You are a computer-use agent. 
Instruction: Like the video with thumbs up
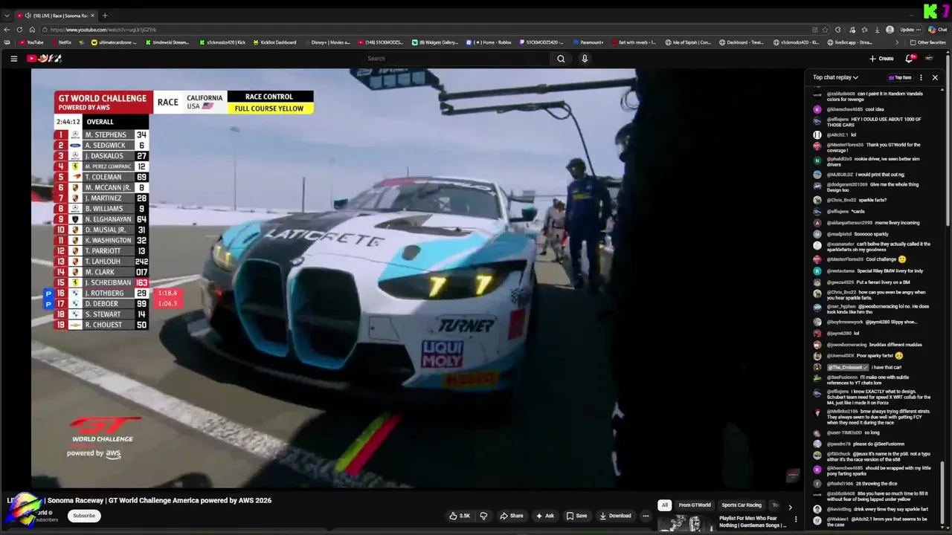(x=460, y=516)
